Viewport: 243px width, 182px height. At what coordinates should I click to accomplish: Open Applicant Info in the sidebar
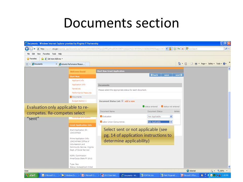pos(78,80)
